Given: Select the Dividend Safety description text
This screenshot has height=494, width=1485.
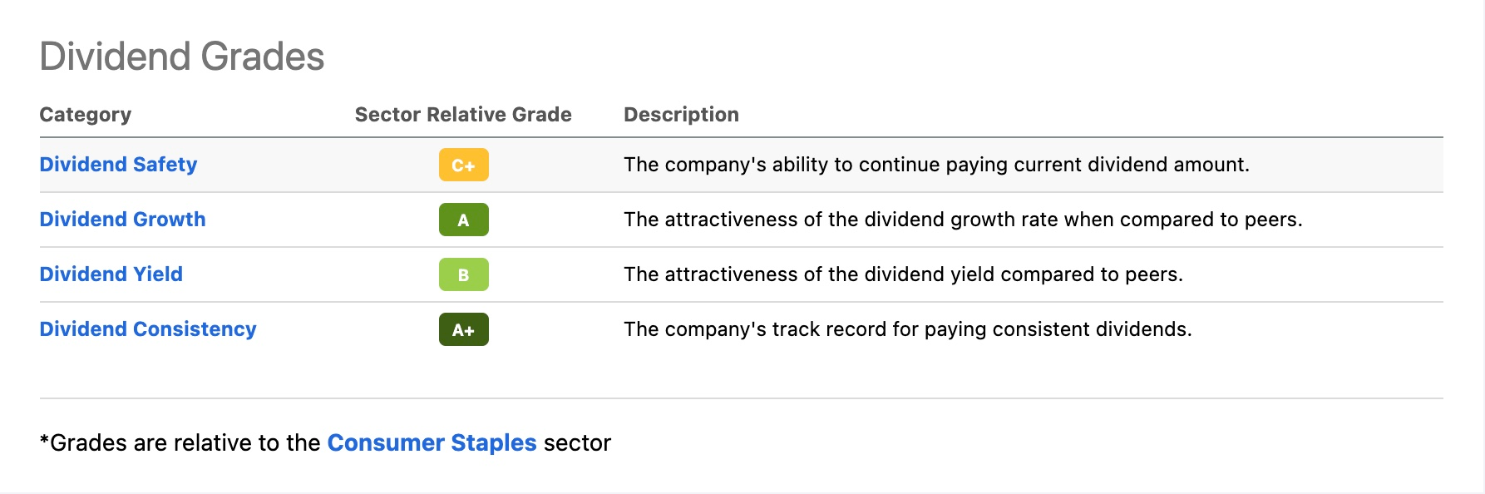Looking at the screenshot, I should coord(936,165).
